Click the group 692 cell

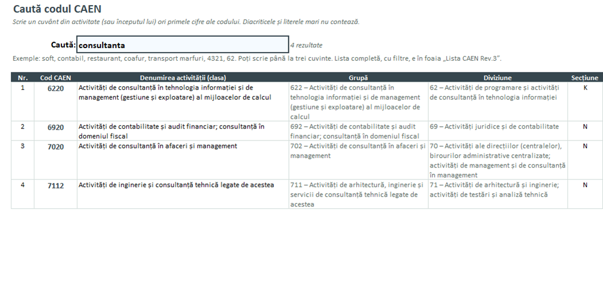coord(358,131)
